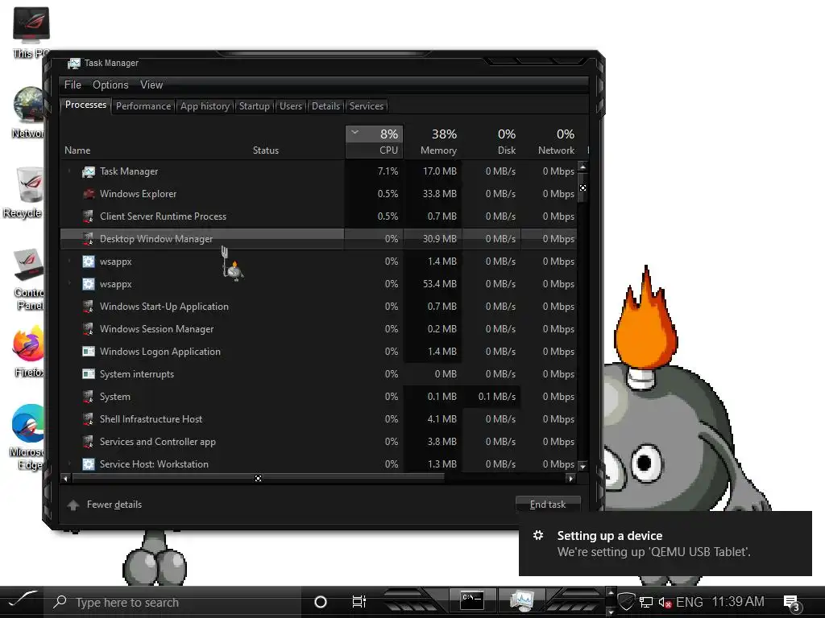825x618 pixels.
Task: Open the Windows Security tray icon
Action: click(x=626, y=600)
